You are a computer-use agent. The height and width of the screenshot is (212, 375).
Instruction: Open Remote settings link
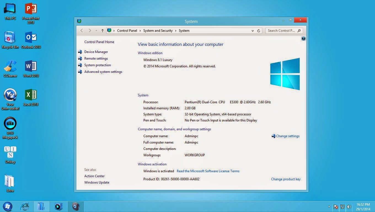point(96,59)
